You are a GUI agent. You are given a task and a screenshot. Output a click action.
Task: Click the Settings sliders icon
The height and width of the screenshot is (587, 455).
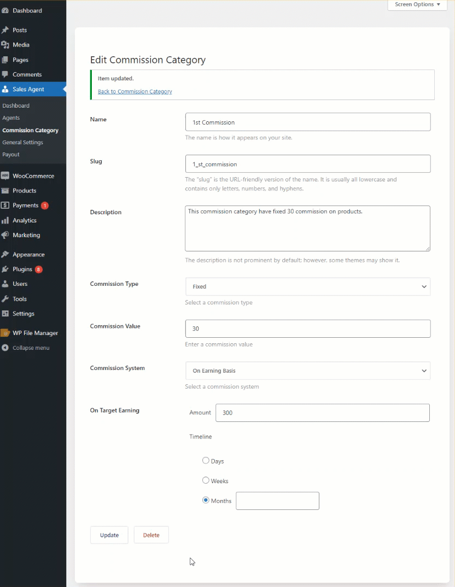[5, 314]
